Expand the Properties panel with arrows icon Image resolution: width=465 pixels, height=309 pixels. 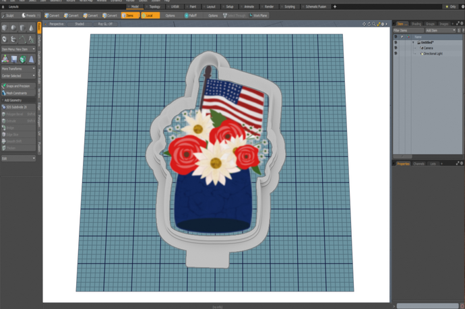pos(458,163)
